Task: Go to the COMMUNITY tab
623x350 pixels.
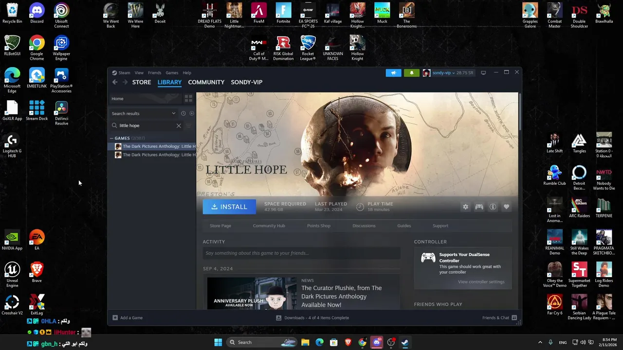Action: [x=206, y=82]
